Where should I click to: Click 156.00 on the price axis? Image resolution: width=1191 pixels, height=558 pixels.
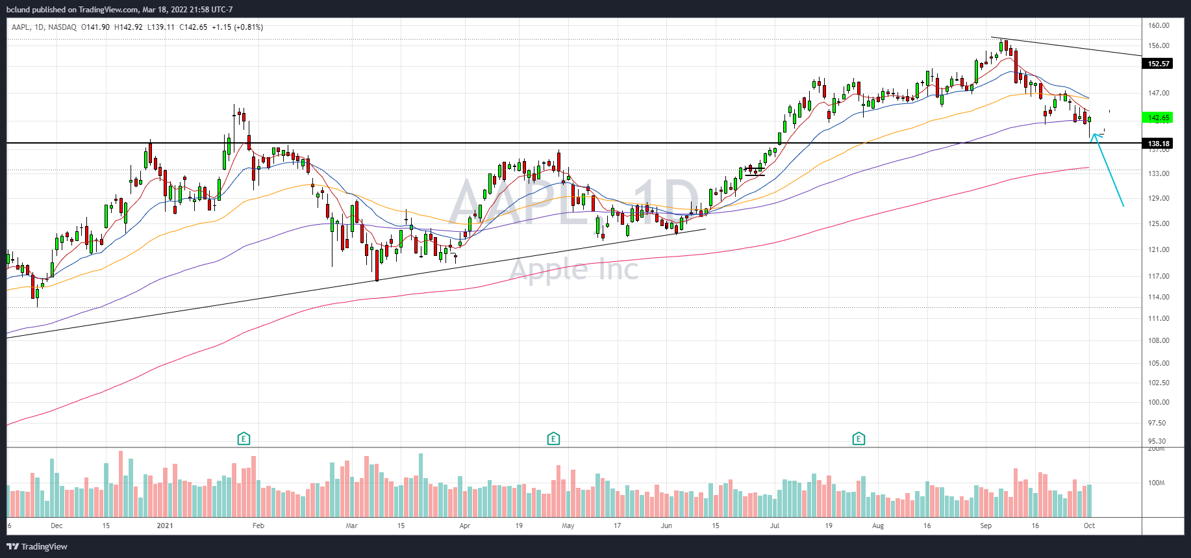coord(1159,46)
